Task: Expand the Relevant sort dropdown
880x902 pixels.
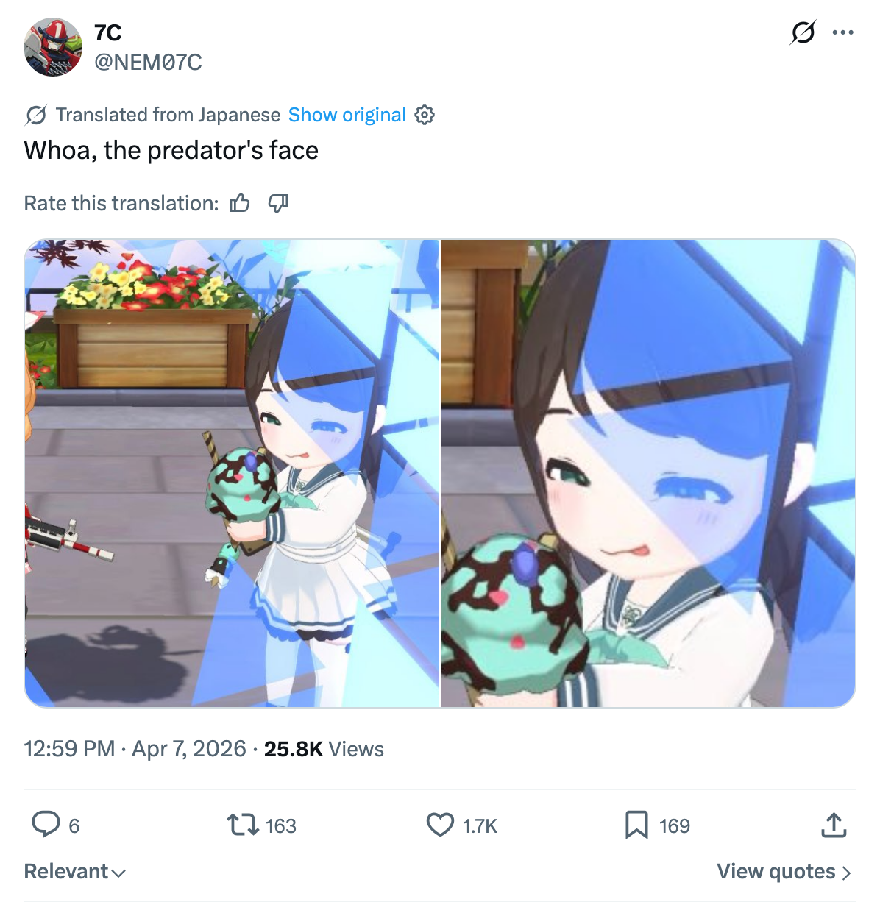Action: (75, 871)
